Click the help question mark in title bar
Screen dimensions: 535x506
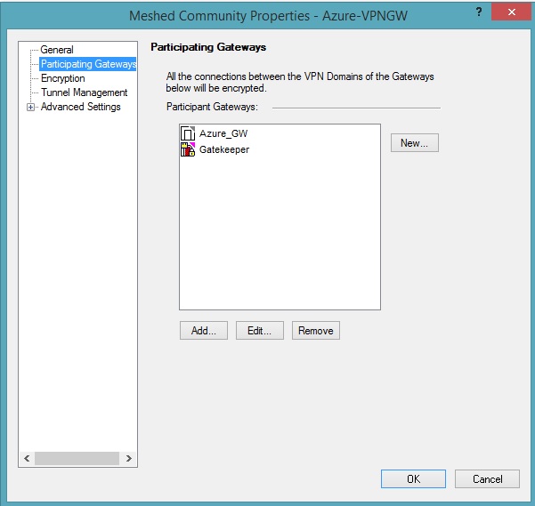tap(479, 12)
